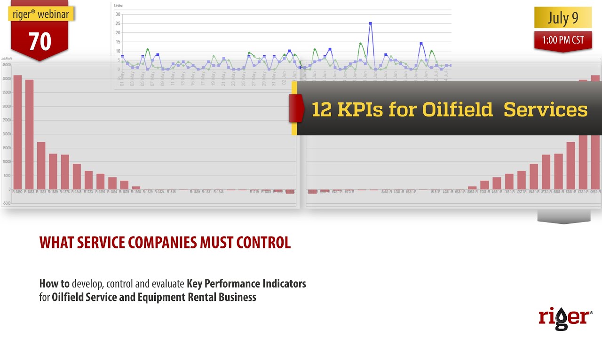Click the R-1893 bar in left chart
Viewport: 602px width, 338px height.
pos(41,166)
